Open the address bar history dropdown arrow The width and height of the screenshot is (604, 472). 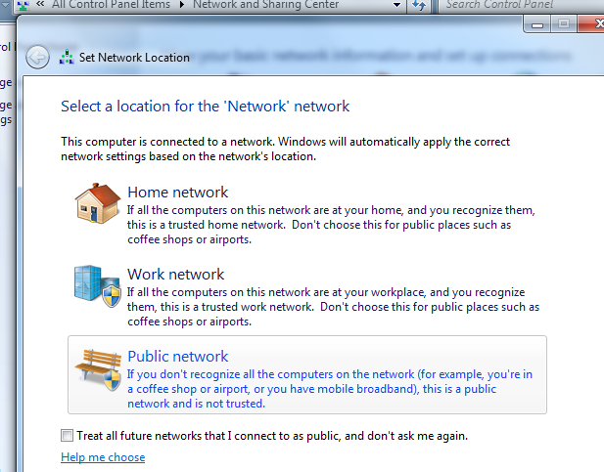396,6
